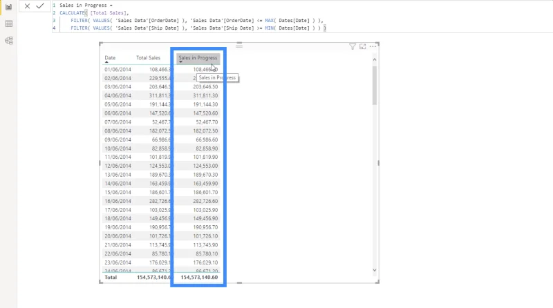The width and height of the screenshot is (553, 308).
Task: Click the table vertical scrollbar thumb
Action: (375, 85)
